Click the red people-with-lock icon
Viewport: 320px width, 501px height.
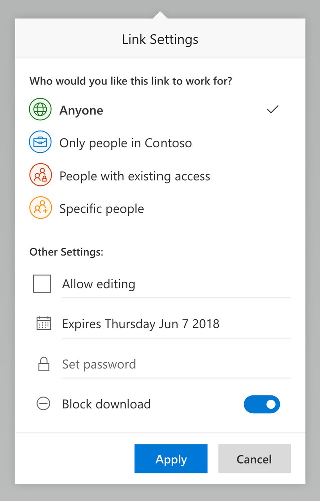(x=40, y=175)
